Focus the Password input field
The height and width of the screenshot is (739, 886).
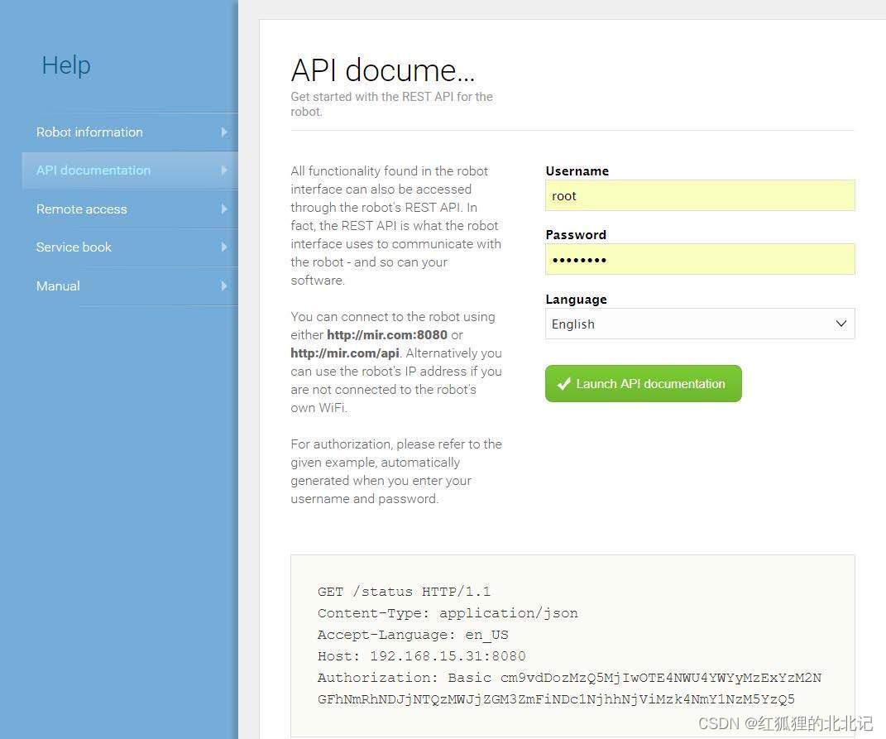click(x=700, y=260)
